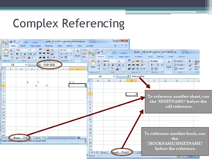The image size is (212, 159).
Task: Click the Paste button in the back Excel window
Action: [6, 53]
